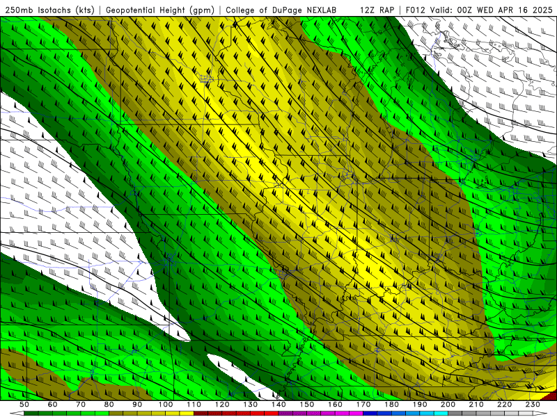Screen dimensions: 557x417
Task: Click the darkest green swatch below the 50 label
Action: 31,413
